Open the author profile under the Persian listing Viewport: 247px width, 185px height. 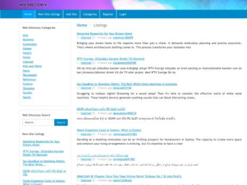pos(124,160)
